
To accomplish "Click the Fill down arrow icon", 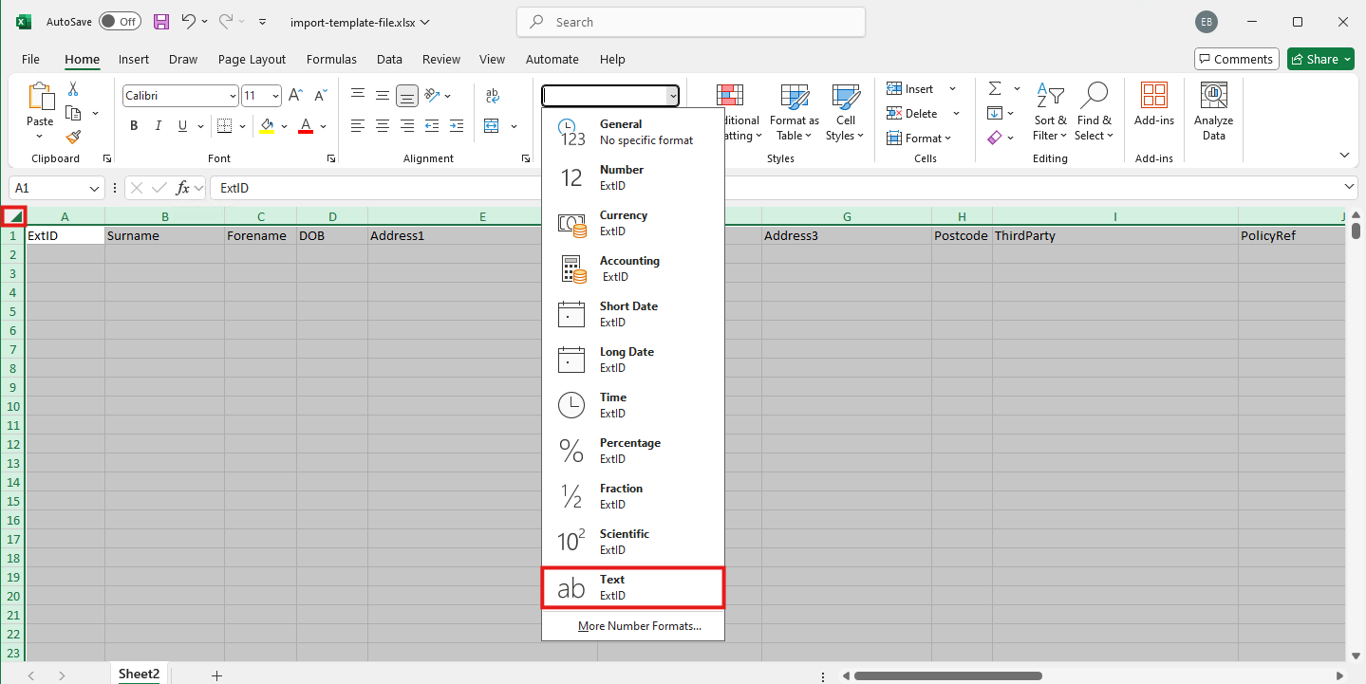I will (x=995, y=113).
